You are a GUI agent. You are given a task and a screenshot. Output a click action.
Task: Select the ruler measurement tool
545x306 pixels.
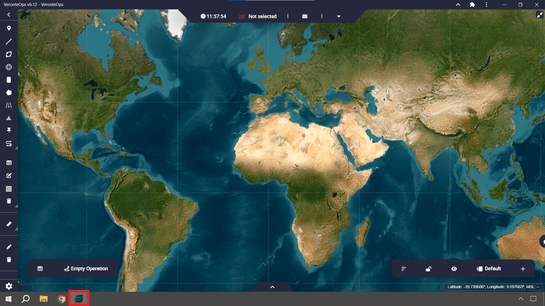click(x=9, y=224)
